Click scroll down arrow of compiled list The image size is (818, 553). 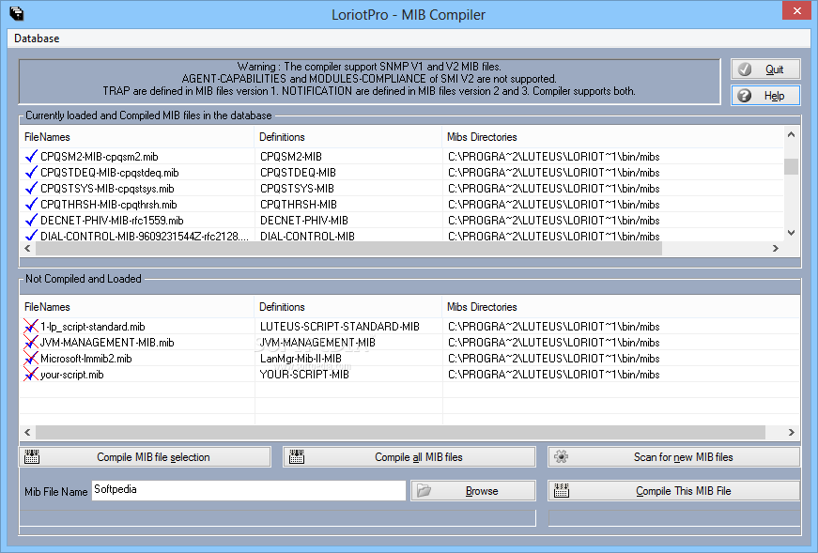click(x=792, y=233)
